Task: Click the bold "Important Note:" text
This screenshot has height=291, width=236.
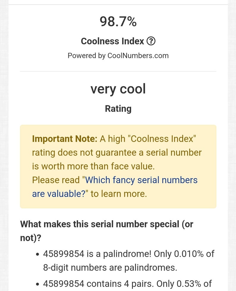Action: (65, 139)
